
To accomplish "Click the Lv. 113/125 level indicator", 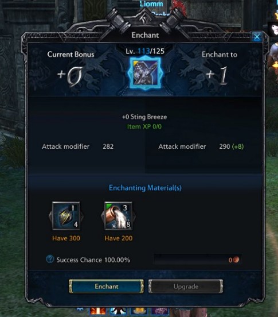I will tap(145, 51).
